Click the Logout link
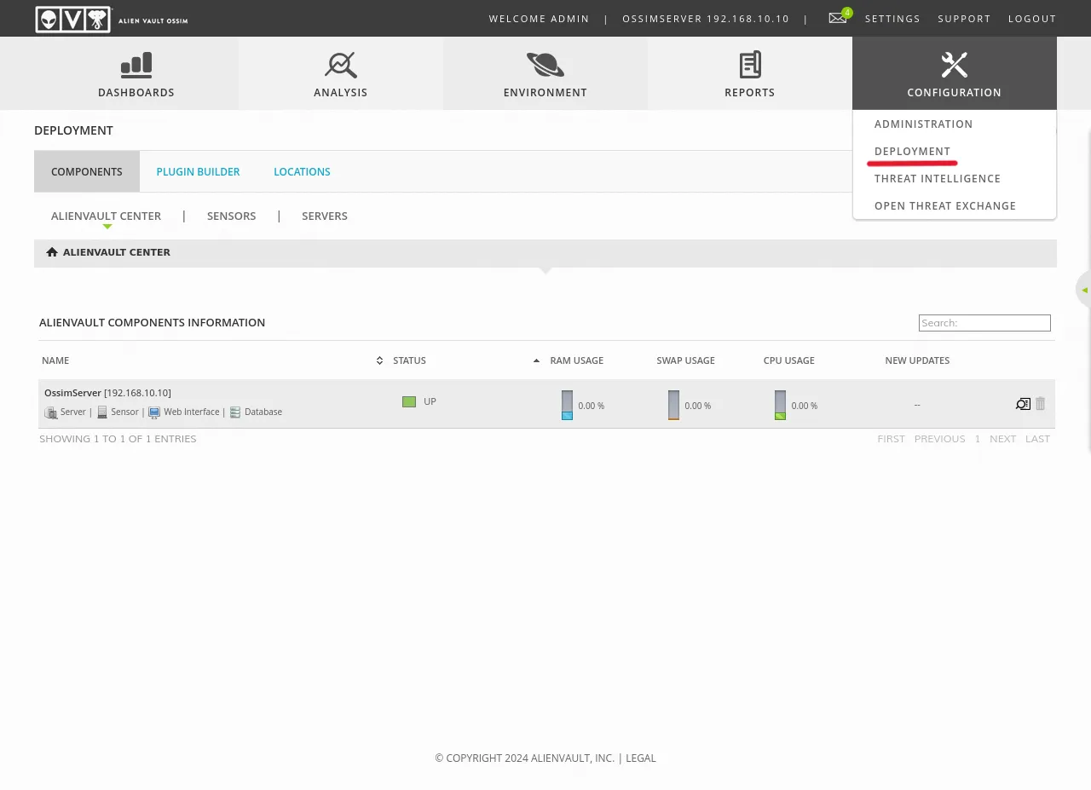Viewport: 1091px width, 790px height. (x=1031, y=19)
